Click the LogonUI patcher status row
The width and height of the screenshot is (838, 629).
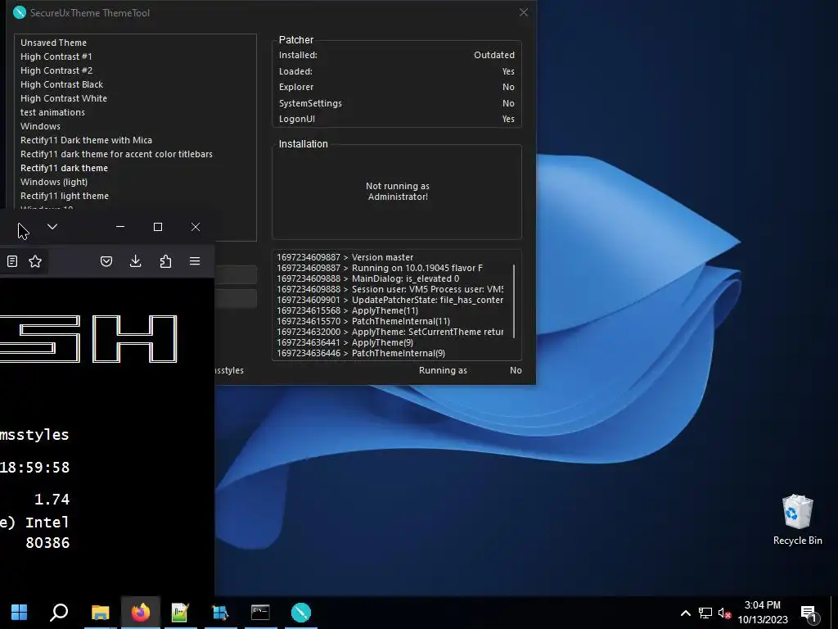pos(397,119)
